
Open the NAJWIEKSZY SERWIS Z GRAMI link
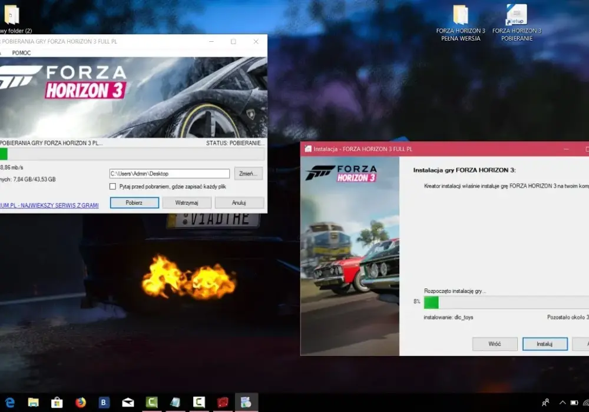point(49,205)
